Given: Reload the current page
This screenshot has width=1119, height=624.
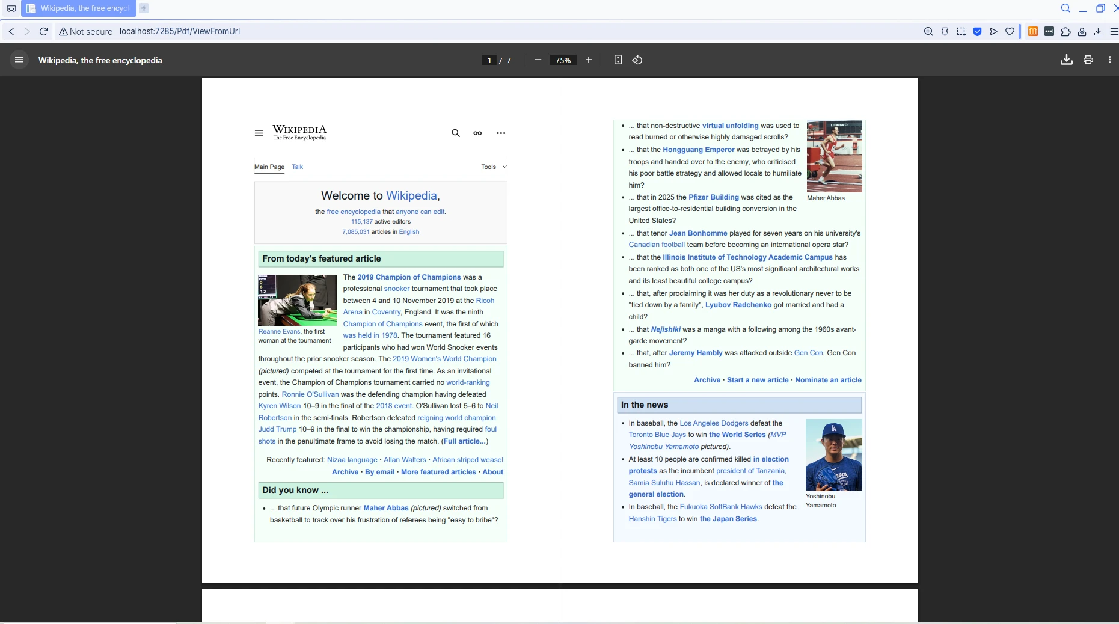Looking at the screenshot, I should pos(43,31).
